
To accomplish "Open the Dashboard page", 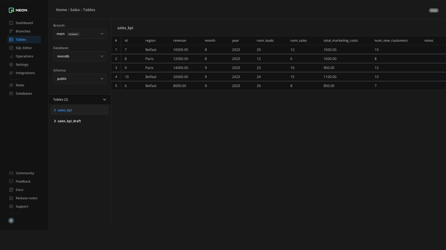I will coord(24,23).
